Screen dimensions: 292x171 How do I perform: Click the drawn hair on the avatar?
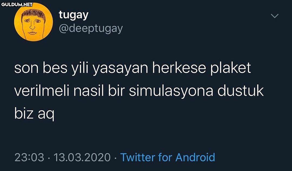[34, 14]
